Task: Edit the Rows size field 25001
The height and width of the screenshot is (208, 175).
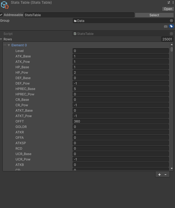Action: coord(167,39)
